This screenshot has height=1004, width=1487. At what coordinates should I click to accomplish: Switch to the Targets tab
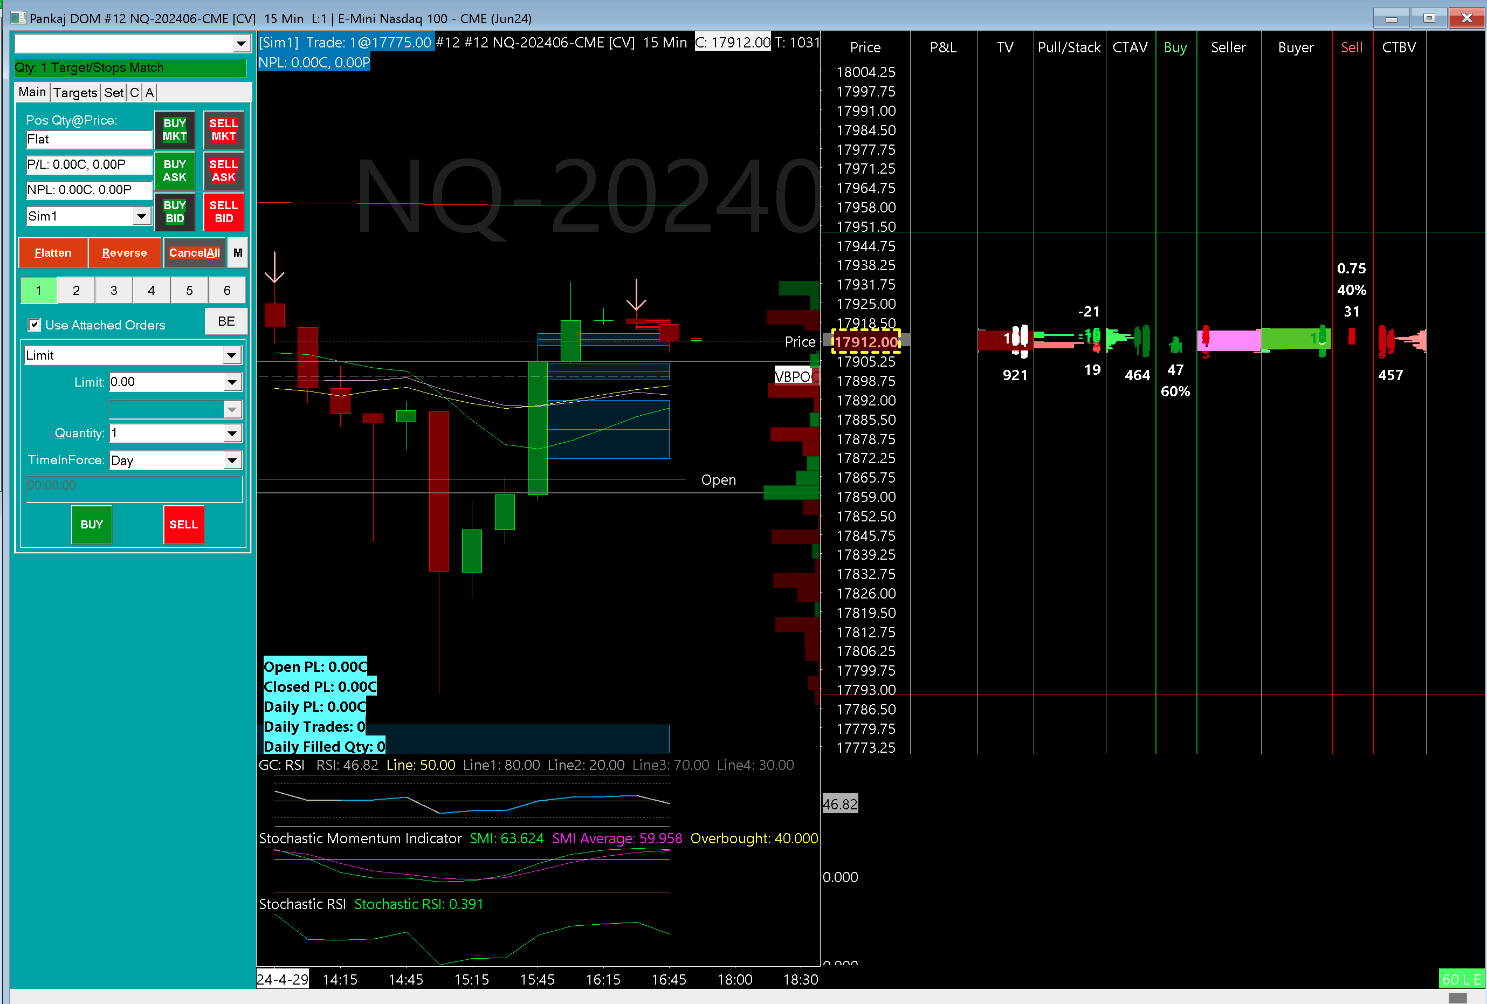(x=75, y=93)
